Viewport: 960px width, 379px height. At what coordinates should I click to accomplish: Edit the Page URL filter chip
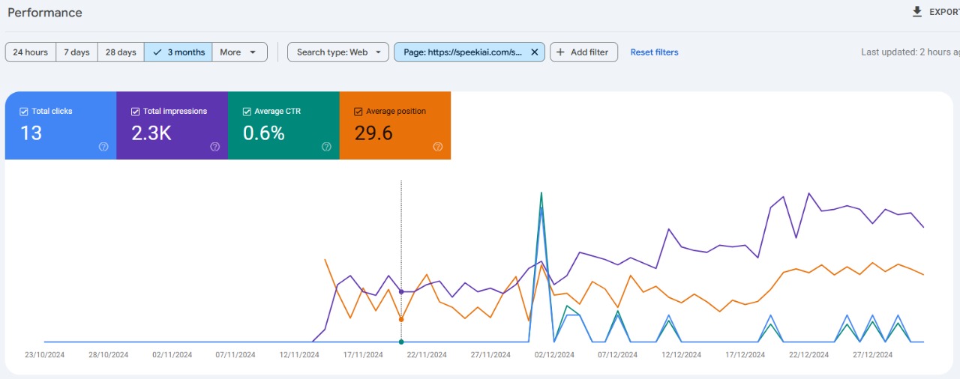click(462, 52)
